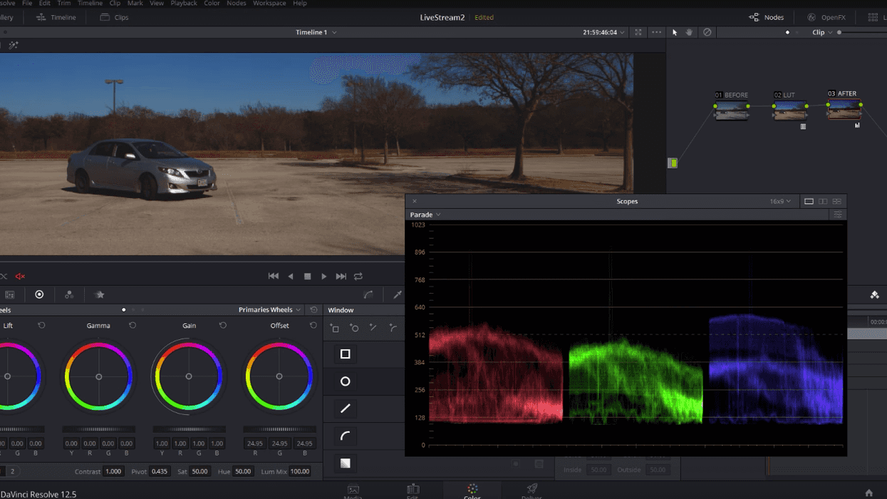Add a circle power window
This screenshot has width=887, height=499.
tap(345, 381)
